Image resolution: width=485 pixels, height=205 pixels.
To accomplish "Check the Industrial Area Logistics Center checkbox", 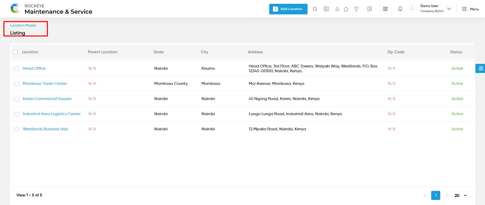I will click(x=17, y=114).
